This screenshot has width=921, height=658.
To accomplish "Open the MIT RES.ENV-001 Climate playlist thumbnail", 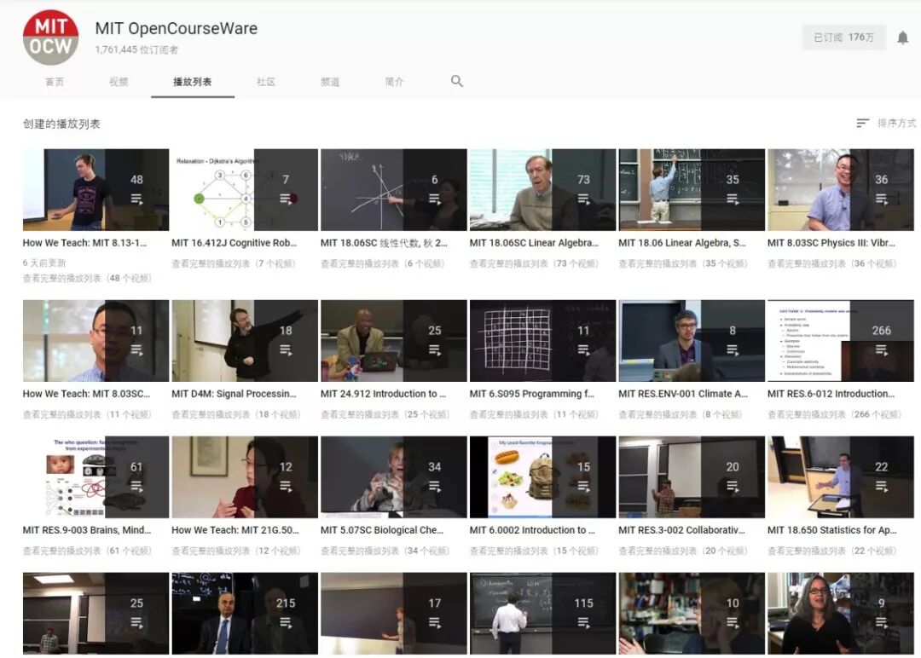I will [x=691, y=339].
